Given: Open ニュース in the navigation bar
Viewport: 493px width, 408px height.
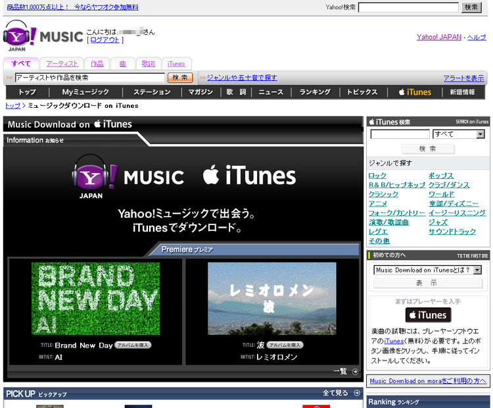Looking at the screenshot, I should click(x=271, y=92).
